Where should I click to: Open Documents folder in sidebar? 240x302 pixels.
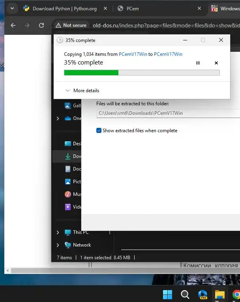coord(73,169)
